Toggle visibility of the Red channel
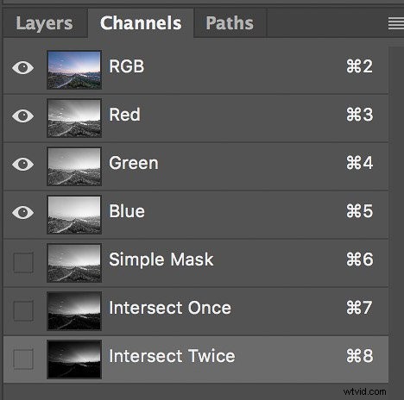This screenshot has width=404, height=400. (x=23, y=116)
